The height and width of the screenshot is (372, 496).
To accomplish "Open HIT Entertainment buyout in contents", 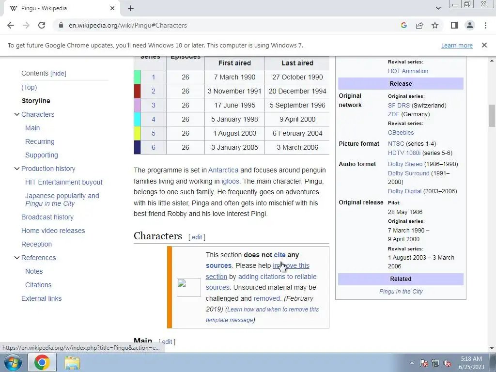I will pos(64,182).
